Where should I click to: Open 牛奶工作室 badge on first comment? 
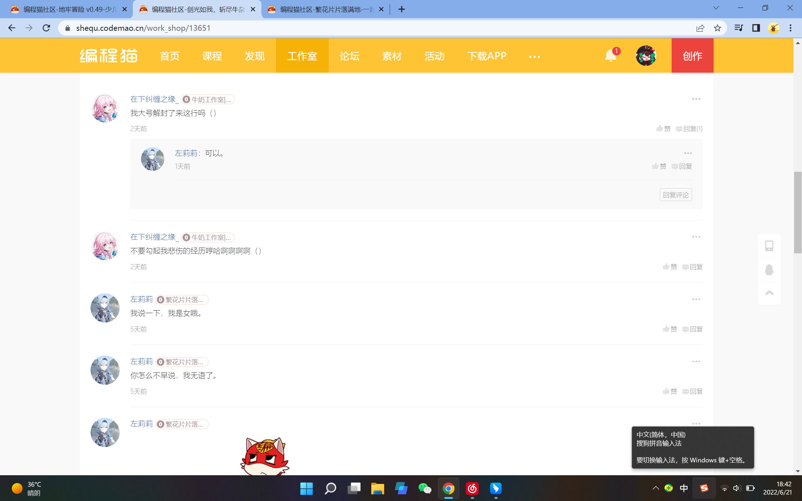[x=208, y=99]
